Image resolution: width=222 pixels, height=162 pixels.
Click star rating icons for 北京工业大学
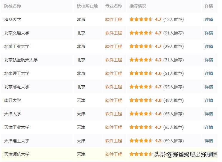[x=141, y=46]
